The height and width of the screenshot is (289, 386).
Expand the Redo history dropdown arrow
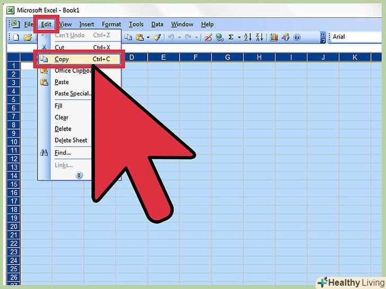tap(196, 38)
